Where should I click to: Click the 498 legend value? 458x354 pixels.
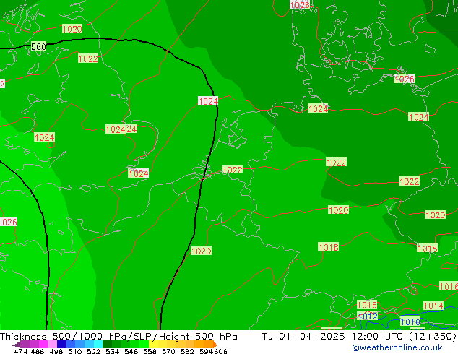(x=56, y=351)
